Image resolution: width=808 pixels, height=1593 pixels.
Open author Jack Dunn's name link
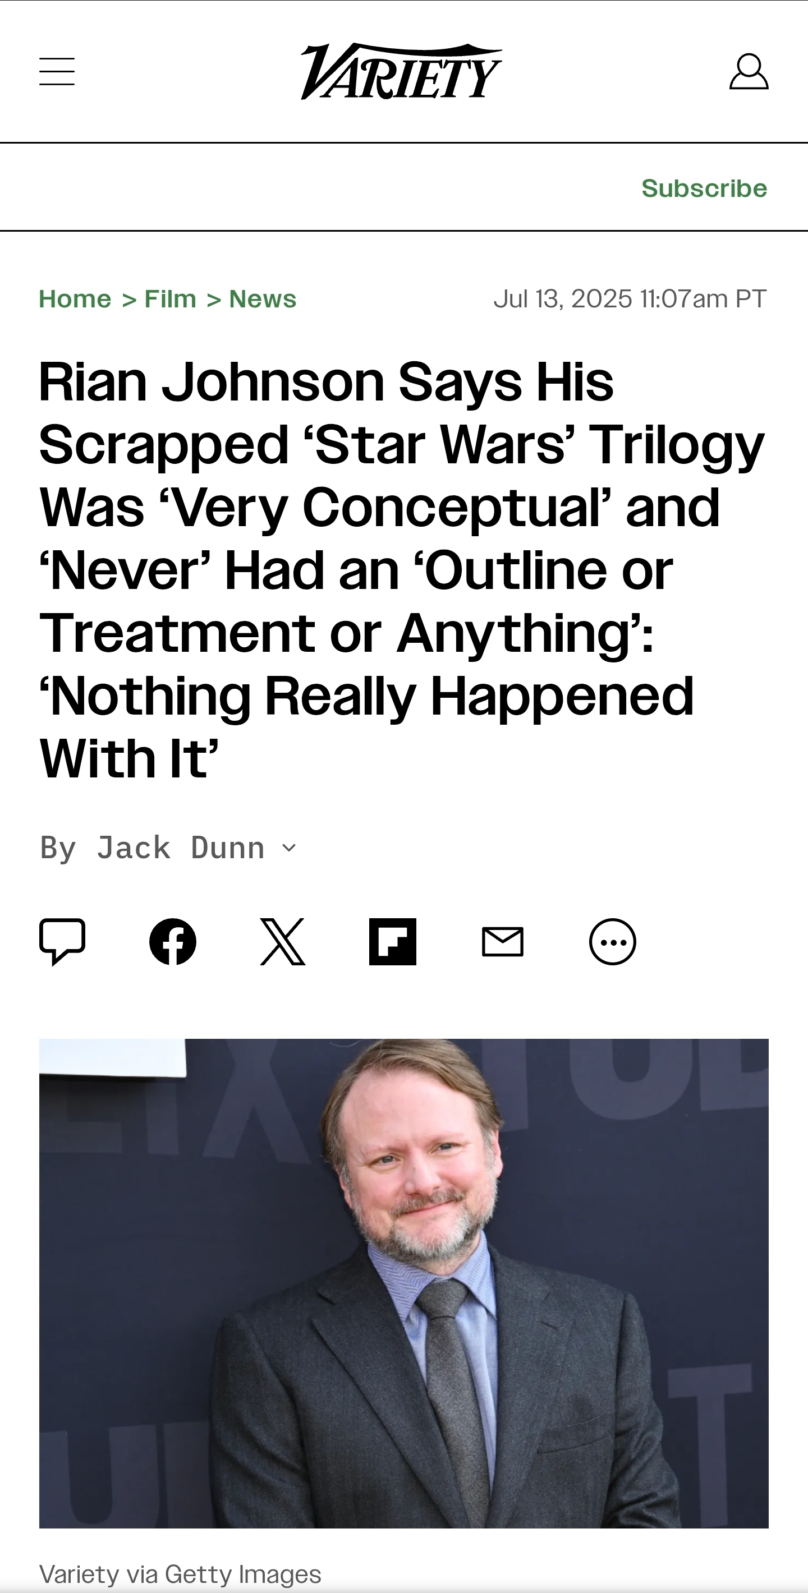[181, 847]
